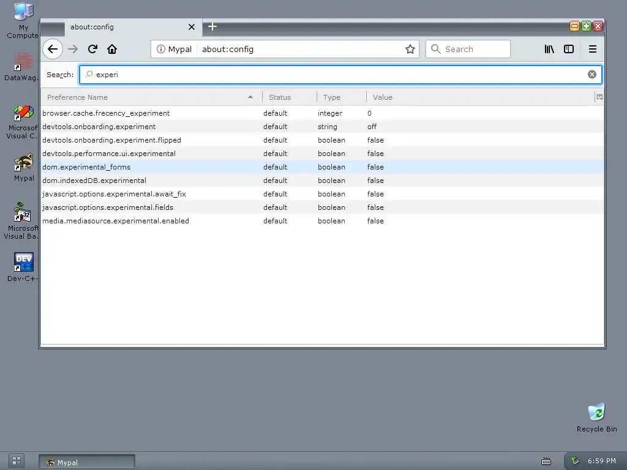Open the on-screen keyboard tray icon
The image size is (627, 470).
[x=546, y=461]
